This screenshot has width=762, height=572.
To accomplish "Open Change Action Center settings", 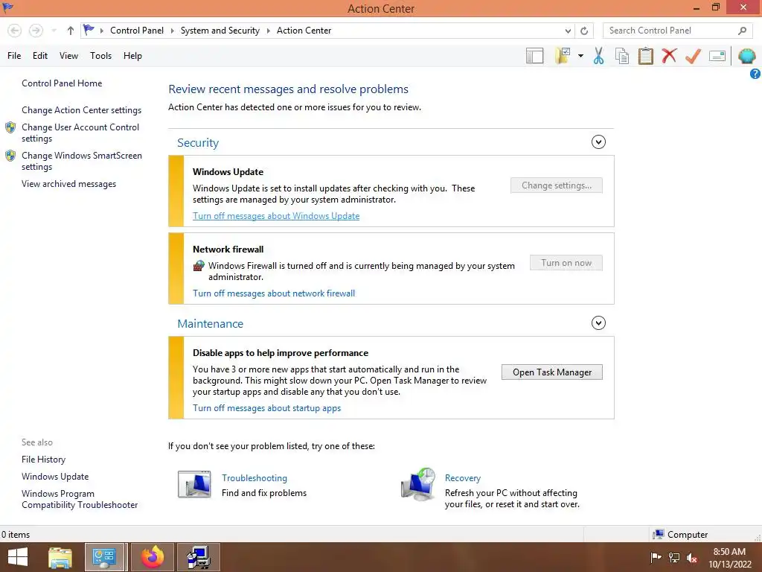I will 81,110.
